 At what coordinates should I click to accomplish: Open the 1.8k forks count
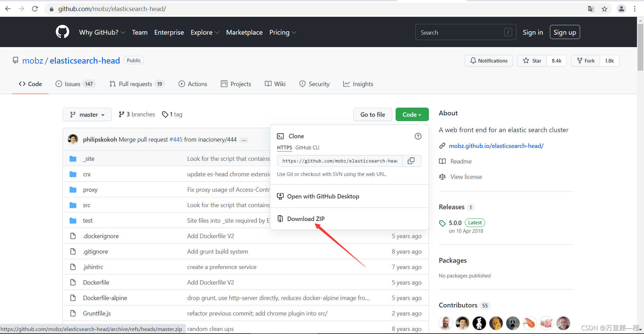pyautogui.click(x=609, y=61)
